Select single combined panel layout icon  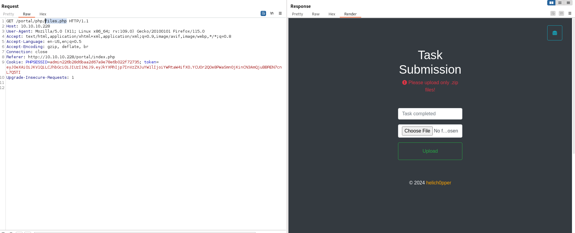[568, 3]
